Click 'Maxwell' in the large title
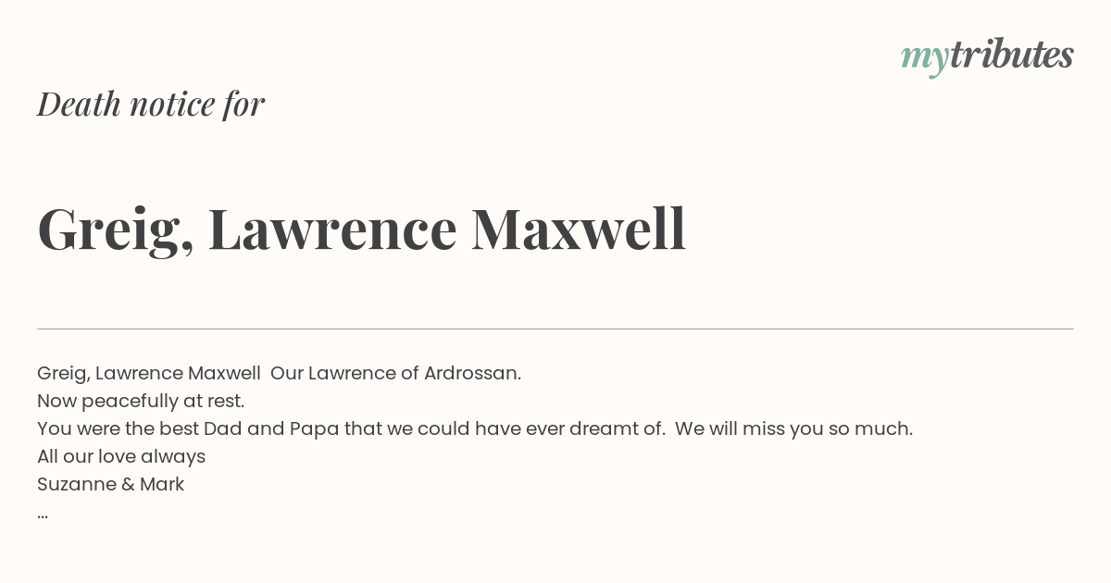The height and width of the screenshot is (583, 1111). click(579, 228)
